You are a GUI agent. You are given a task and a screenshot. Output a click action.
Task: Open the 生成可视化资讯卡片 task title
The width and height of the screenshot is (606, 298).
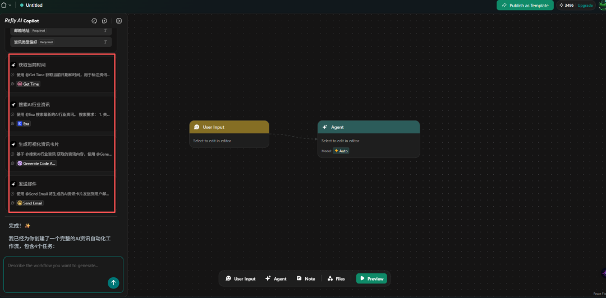pos(39,145)
